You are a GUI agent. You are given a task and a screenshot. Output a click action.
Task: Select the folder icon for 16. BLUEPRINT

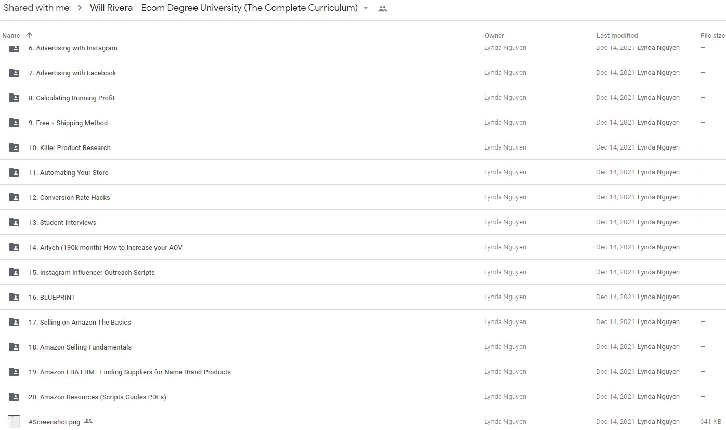tap(14, 297)
